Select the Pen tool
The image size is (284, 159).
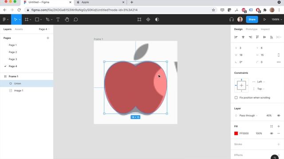click(x=47, y=19)
